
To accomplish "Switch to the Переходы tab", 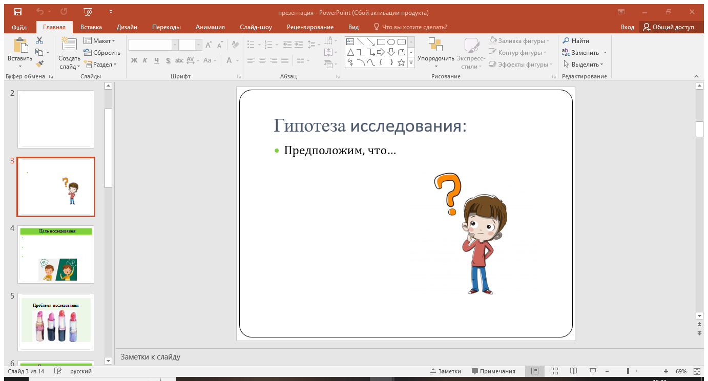I will coord(166,27).
